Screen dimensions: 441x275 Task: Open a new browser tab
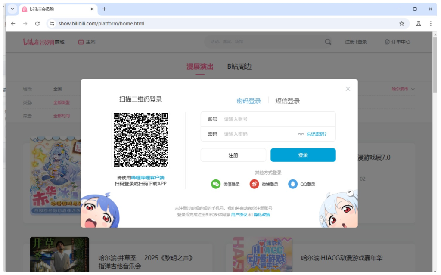(x=104, y=9)
